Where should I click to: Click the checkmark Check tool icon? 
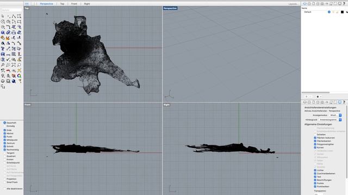coord(8,60)
